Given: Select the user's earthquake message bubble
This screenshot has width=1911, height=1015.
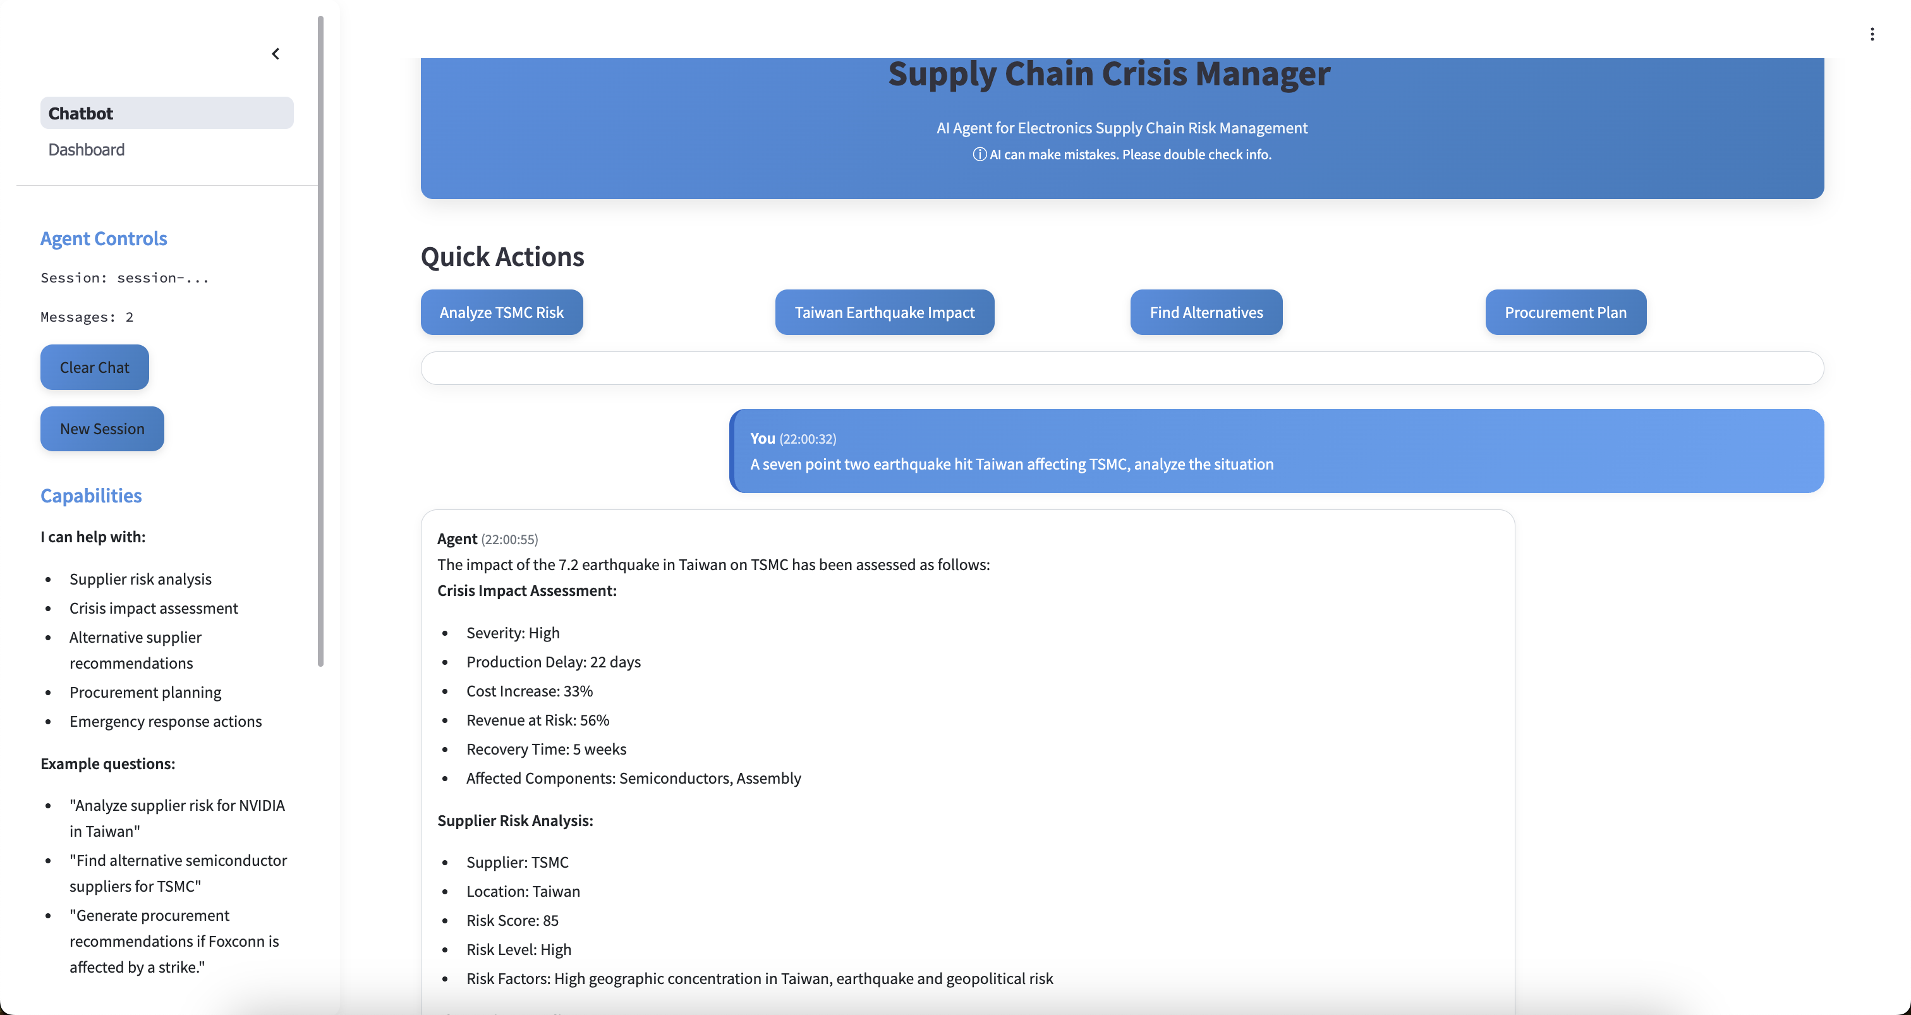Looking at the screenshot, I should pos(1276,451).
